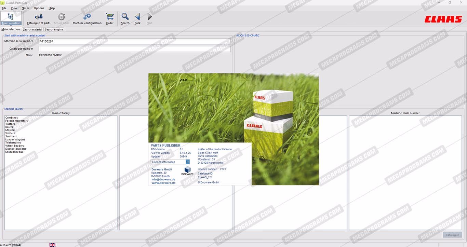Select Digital solutions product family
This screenshot has width=467, height=247.
[16, 149]
